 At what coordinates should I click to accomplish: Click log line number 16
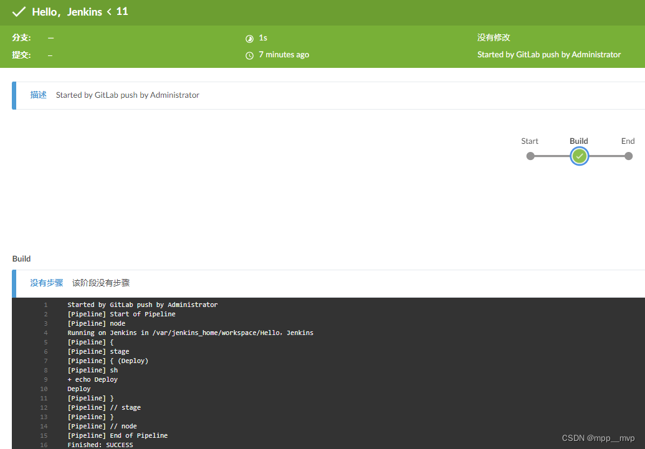tap(44, 445)
